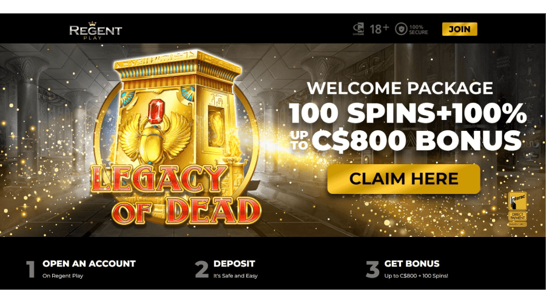Click "Up to C$800 + 100 Spins!" text

click(x=416, y=276)
